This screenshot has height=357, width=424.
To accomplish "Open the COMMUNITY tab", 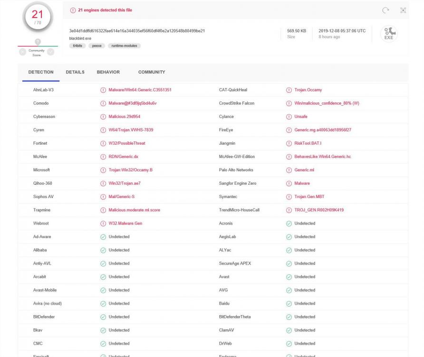I will [152, 72].
